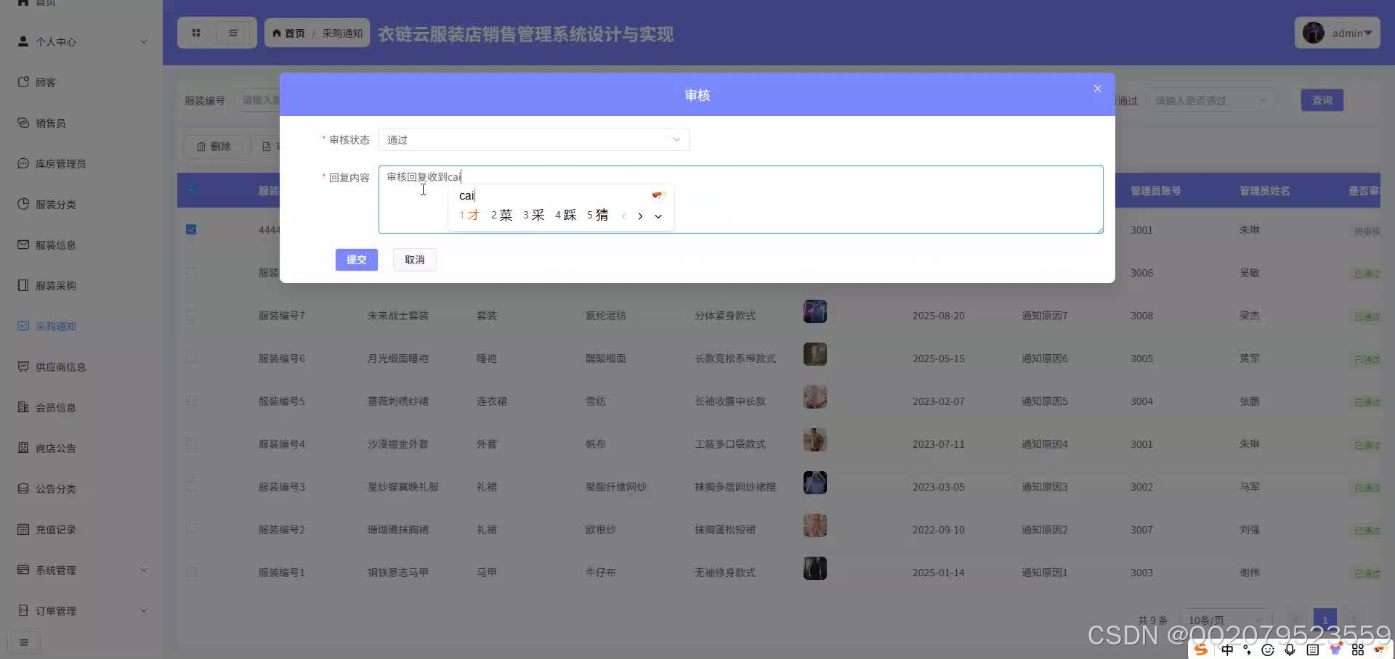Viewport: 1395px width, 659px height.
Task: Open the 10条/页 page size dropdown
Action: (1226, 620)
